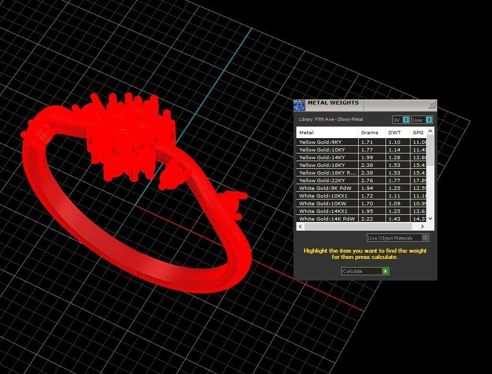Click the 2.76 grams value cell
Screen dimensions: 492x374
click(372, 180)
